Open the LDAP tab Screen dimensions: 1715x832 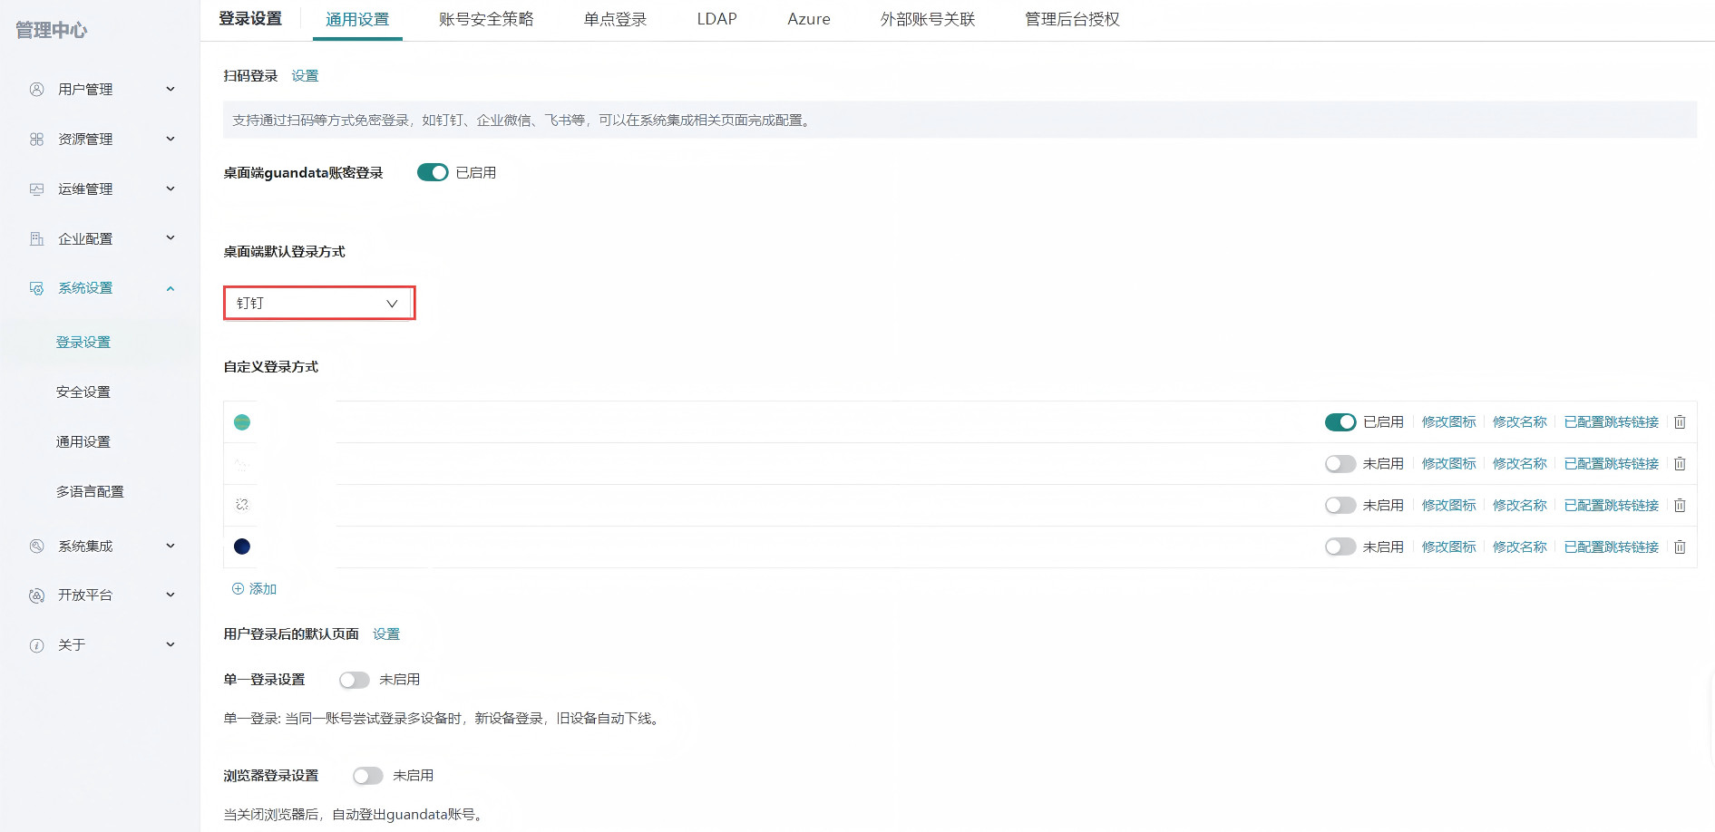coord(716,19)
